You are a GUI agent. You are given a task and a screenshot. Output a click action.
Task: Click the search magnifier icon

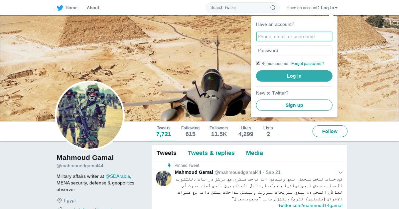coord(273,8)
